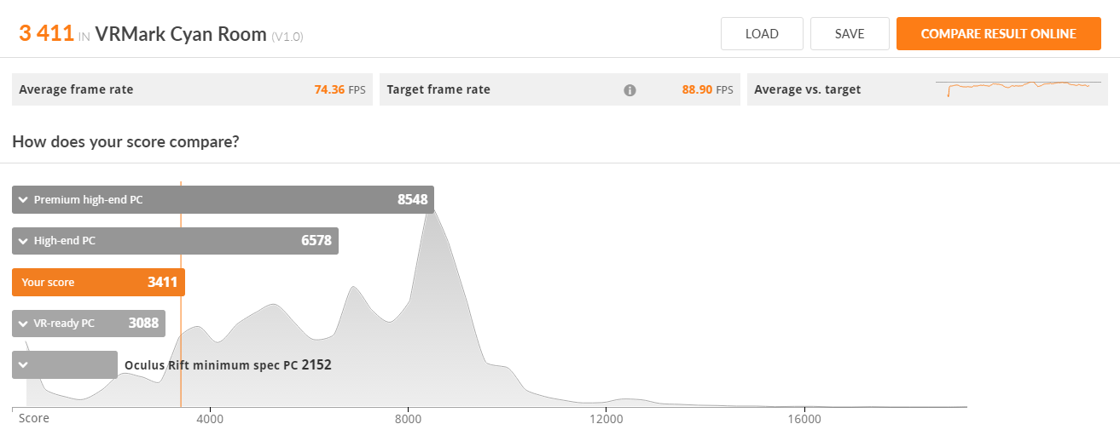Expand the Oculus Rift minimum spec chevron
Viewport: 1120px width, 447px height.
(23, 365)
